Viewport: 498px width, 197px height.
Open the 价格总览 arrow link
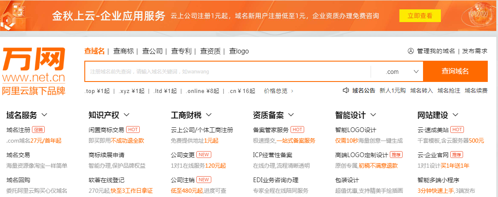(279, 91)
